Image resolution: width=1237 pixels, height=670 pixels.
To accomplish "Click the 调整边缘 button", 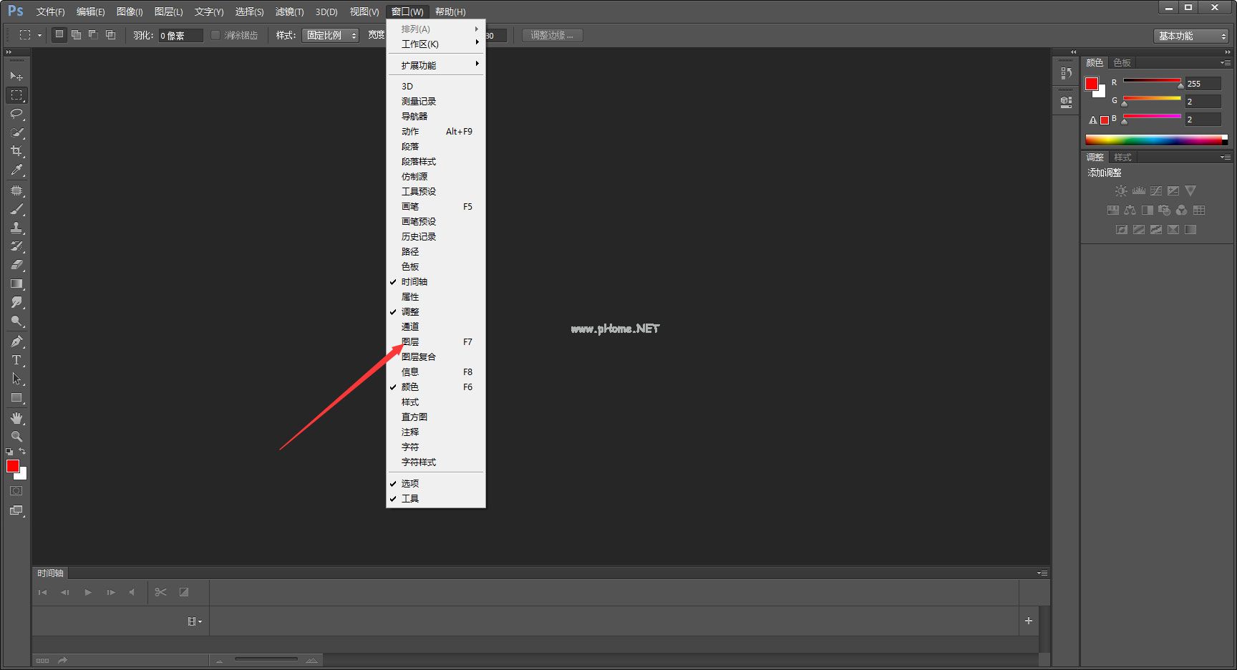I will coord(552,35).
